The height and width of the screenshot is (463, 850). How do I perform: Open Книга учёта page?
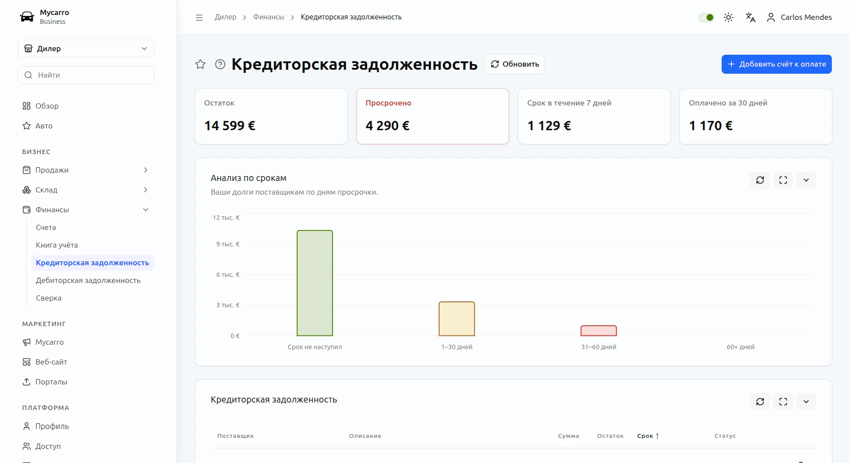92,245
